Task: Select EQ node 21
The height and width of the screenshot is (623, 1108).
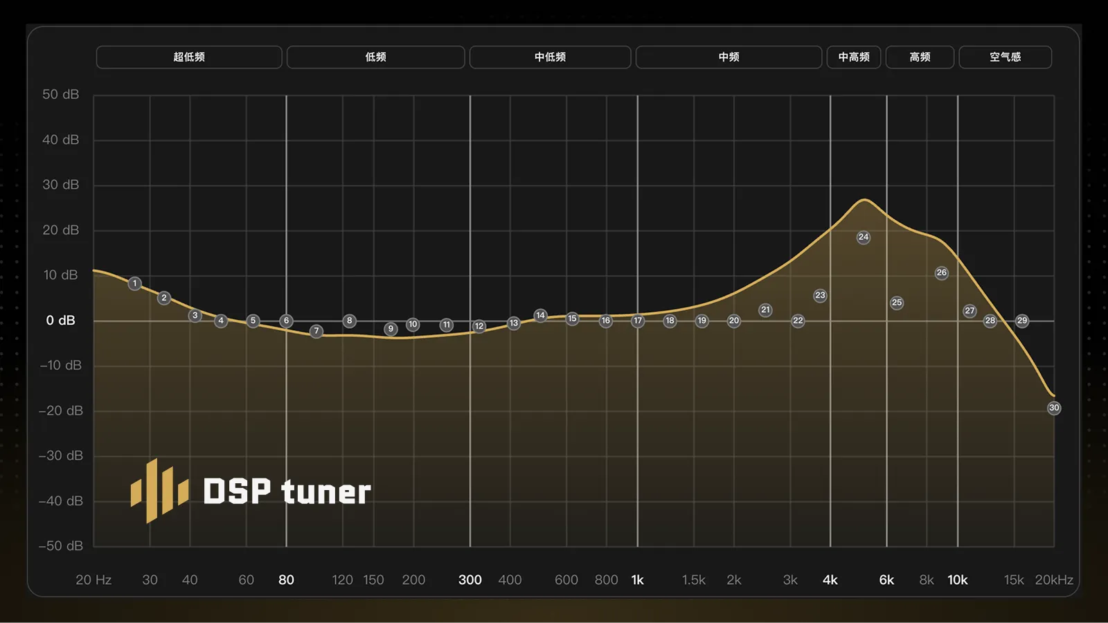Action: click(x=765, y=309)
